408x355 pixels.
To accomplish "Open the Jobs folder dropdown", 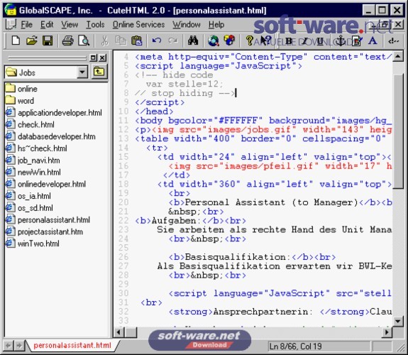I will pos(82,72).
